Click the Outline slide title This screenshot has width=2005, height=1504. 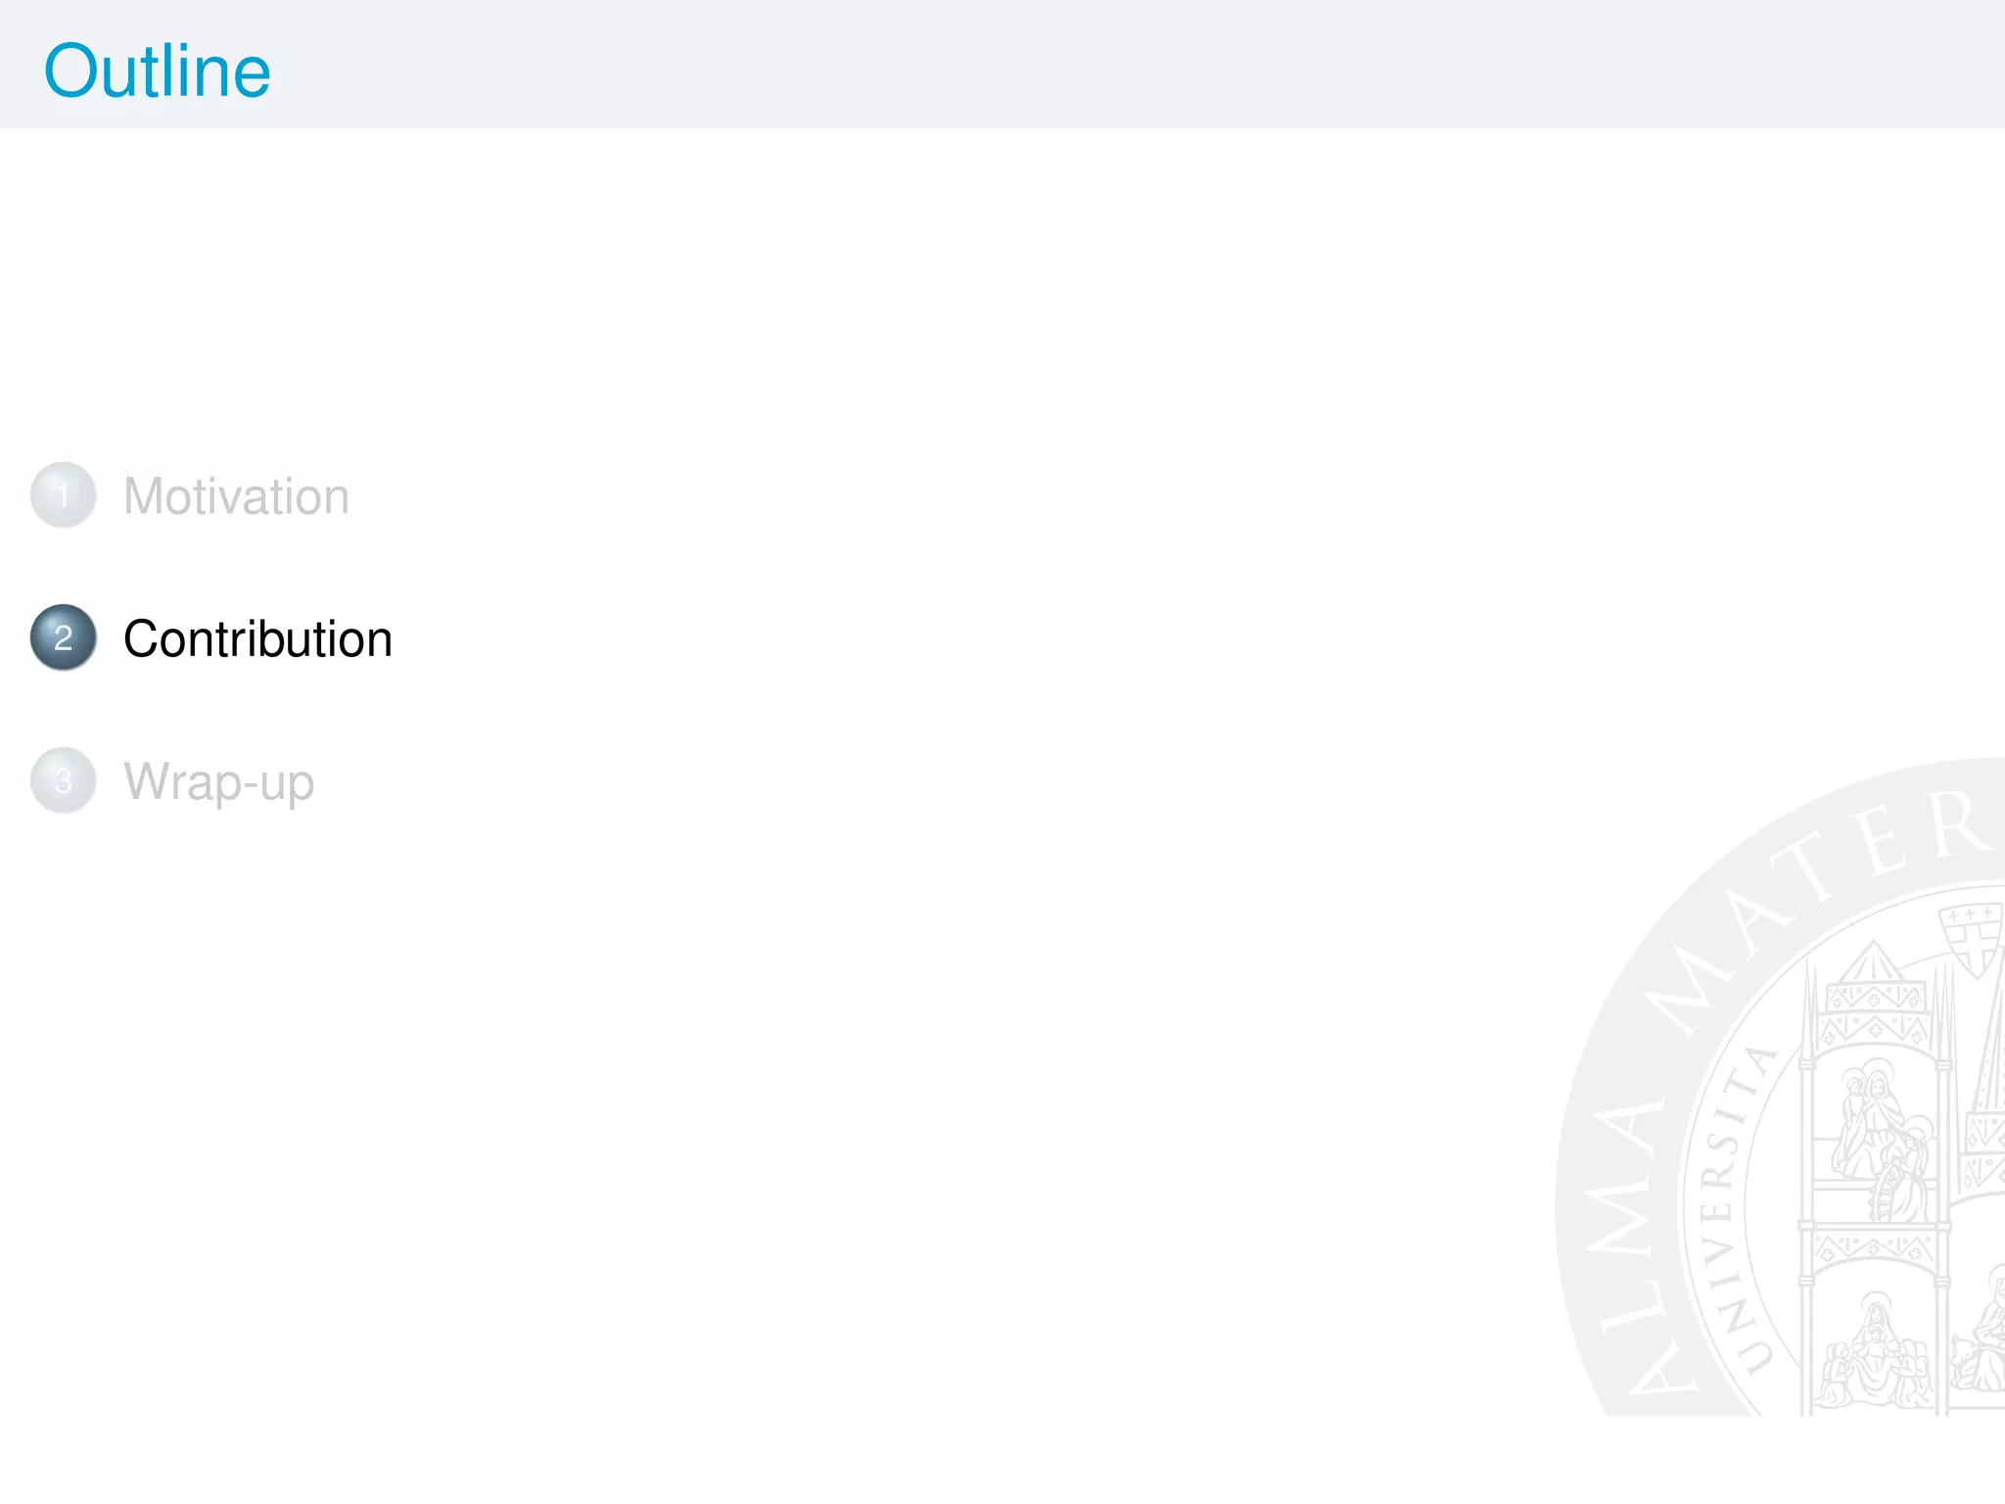tap(158, 71)
